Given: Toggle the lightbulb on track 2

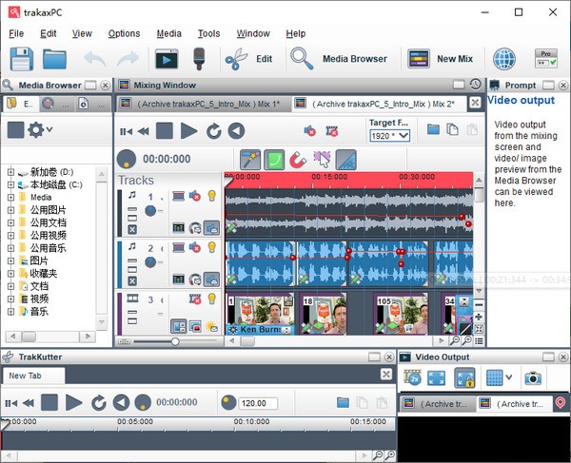Looking at the screenshot, I should [x=211, y=248].
